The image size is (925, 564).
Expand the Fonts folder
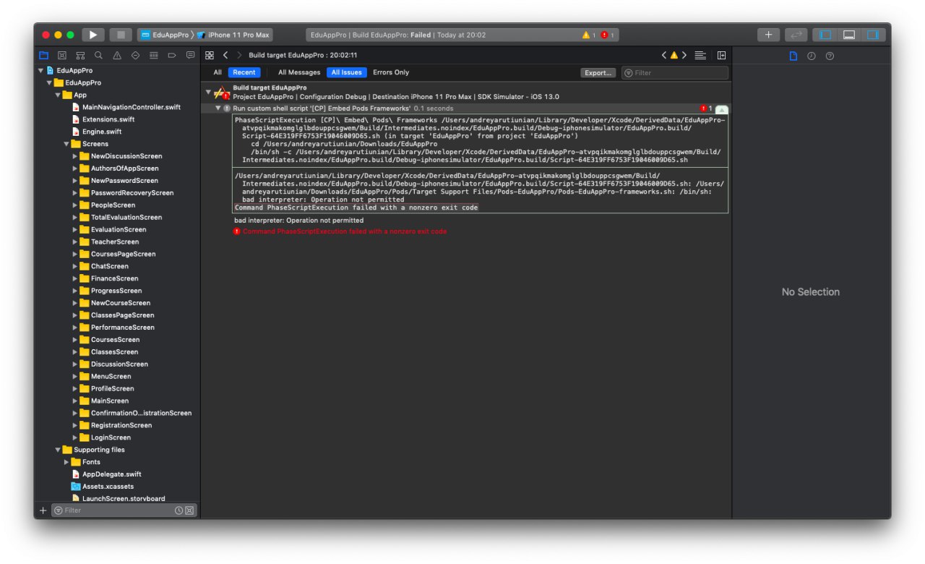[66, 462]
